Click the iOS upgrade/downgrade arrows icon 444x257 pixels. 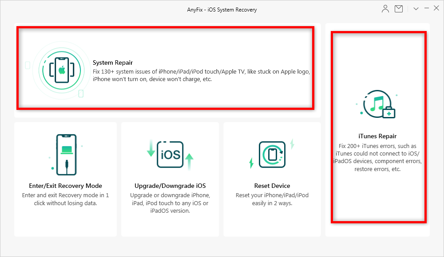(170, 155)
